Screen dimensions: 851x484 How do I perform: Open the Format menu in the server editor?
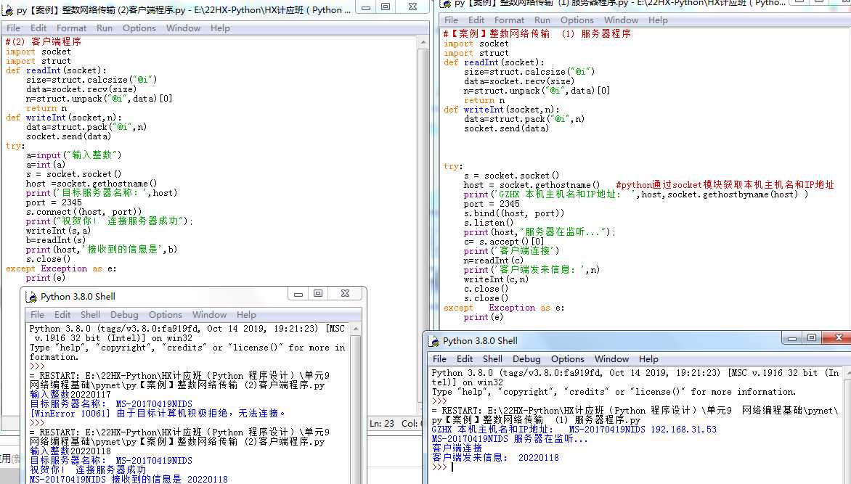click(x=509, y=20)
